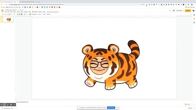This screenshot has height=110, width=196.
Task: Bookmark this page with the star
Action: click(144, 5)
